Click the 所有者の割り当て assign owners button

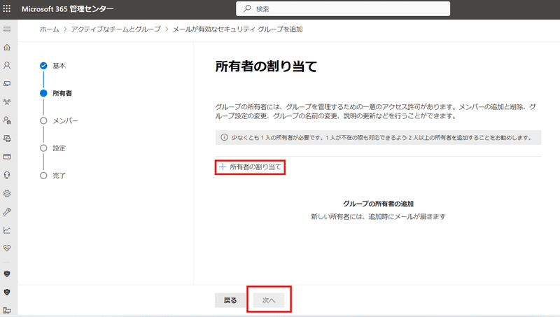pos(250,167)
